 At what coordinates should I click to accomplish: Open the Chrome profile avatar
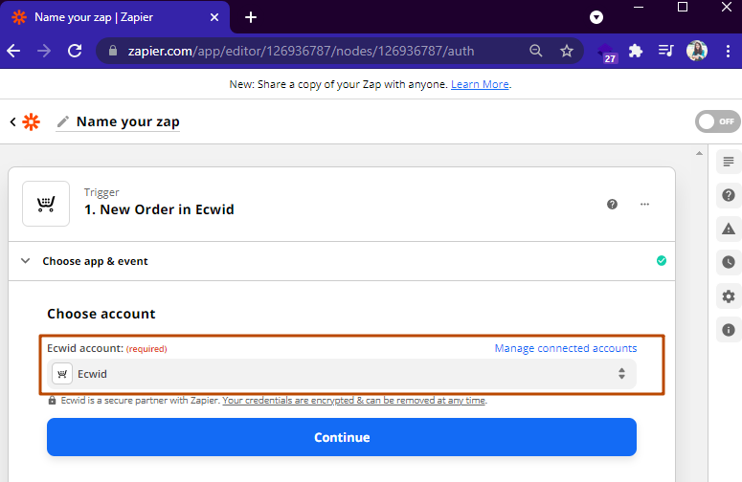(x=697, y=51)
